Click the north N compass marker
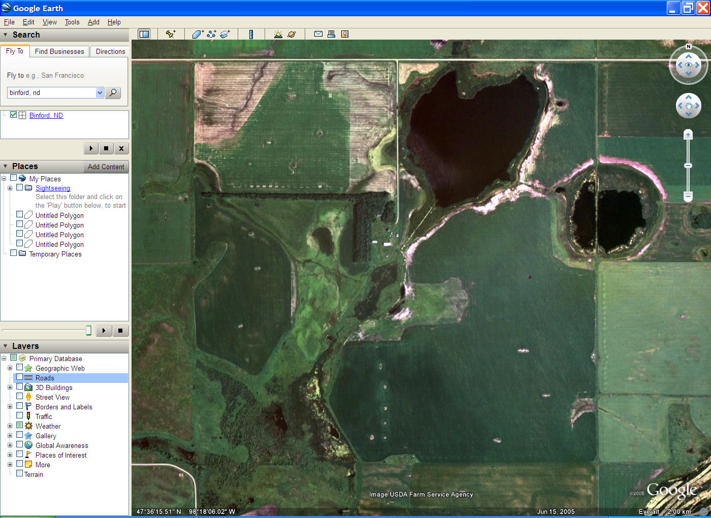This screenshot has height=518, width=711. click(689, 46)
